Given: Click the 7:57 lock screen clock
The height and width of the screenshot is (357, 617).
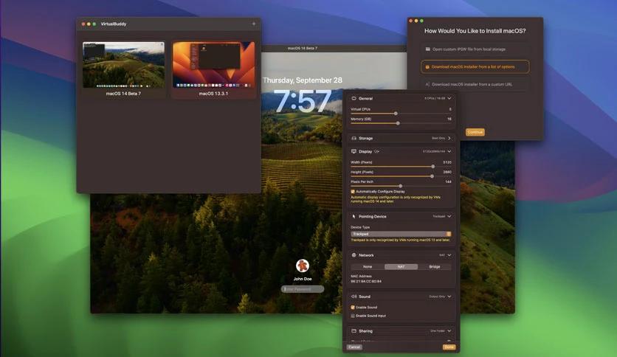Looking at the screenshot, I should click(302, 102).
